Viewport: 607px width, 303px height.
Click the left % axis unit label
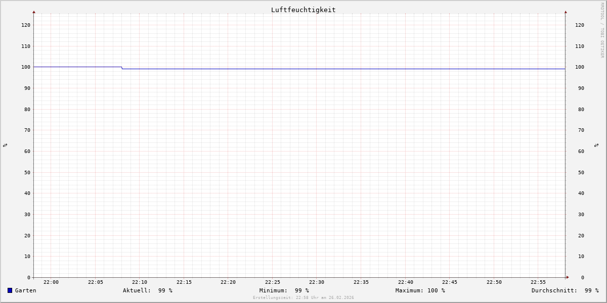click(x=5, y=145)
